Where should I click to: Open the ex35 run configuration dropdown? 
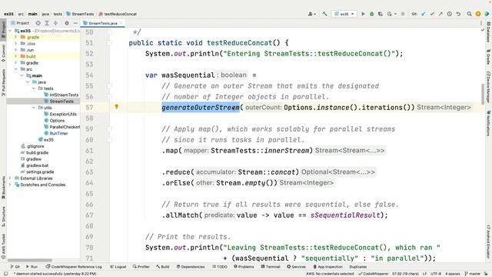[x=344, y=14]
